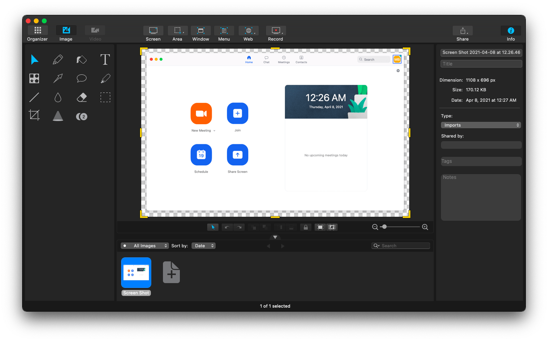The image size is (548, 341).
Task: Click the Tags input field
Action: coord(481,161)
